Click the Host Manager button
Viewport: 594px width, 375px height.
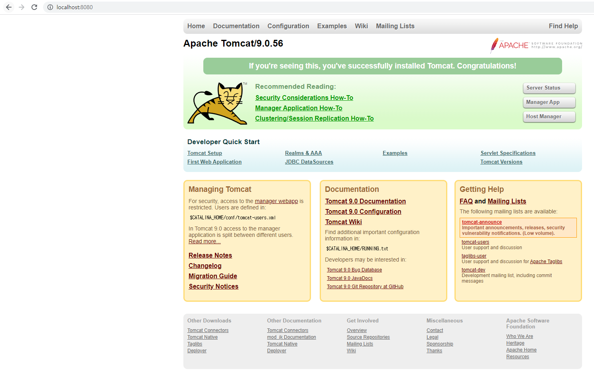pos(549,117)
